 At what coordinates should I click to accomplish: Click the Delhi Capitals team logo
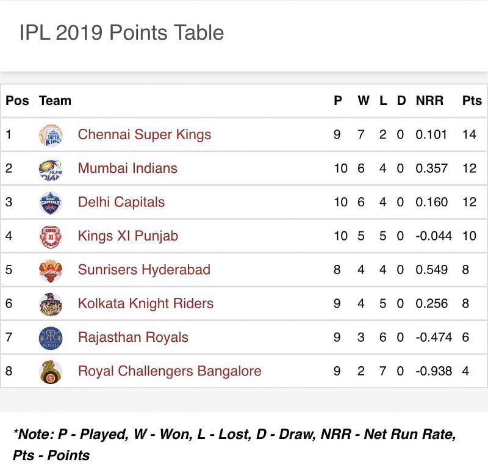click(50, 203)
